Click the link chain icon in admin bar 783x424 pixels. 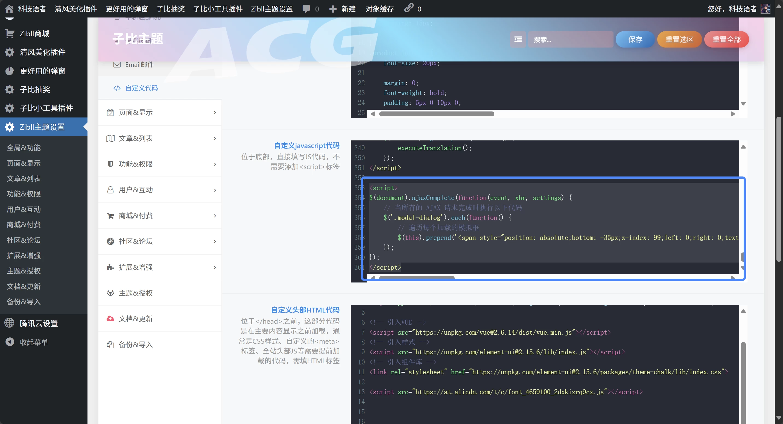coord(409,8)
